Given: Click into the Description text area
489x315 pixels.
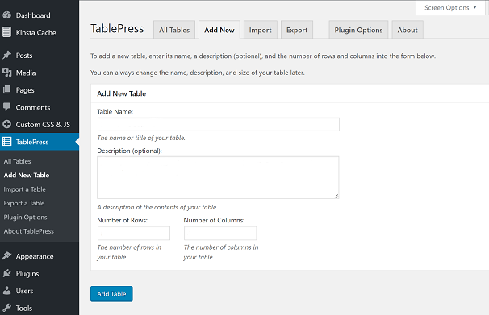Looking at the screenshot, I should [218, 177].
